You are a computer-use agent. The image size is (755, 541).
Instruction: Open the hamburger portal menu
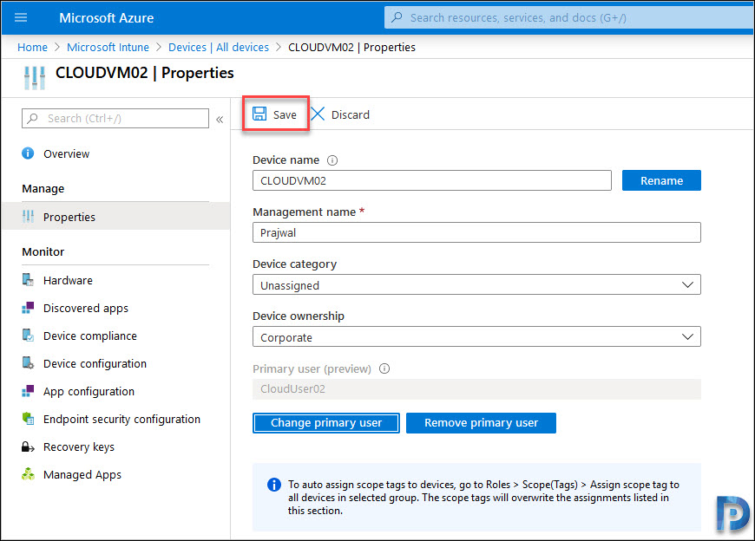(x=21, y=18)
